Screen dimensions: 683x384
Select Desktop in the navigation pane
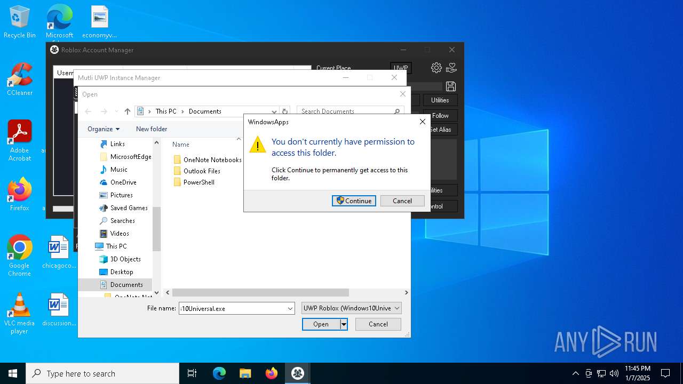point(122,272)
